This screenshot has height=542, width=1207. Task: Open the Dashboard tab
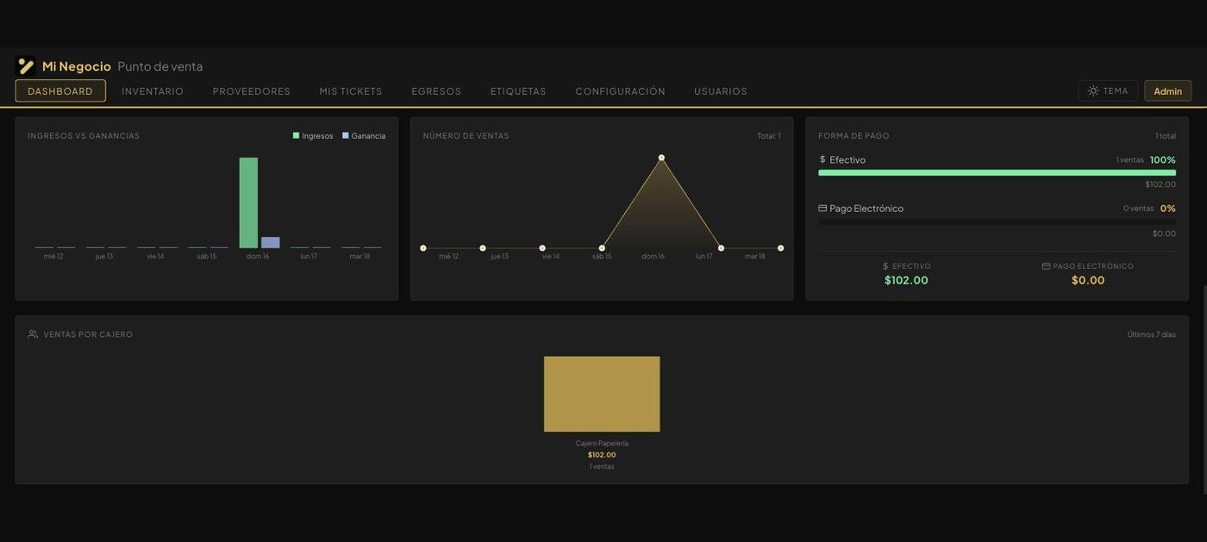point(60,91)
